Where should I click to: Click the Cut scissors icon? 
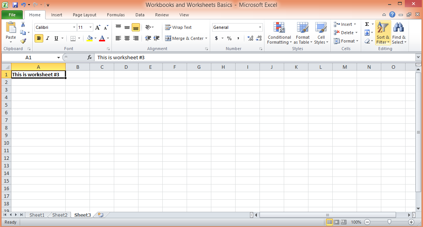pos(23,25)
